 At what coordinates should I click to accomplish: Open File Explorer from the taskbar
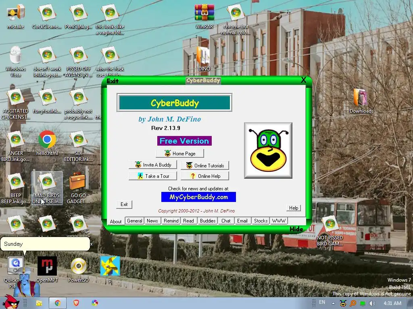coord(39,303)
